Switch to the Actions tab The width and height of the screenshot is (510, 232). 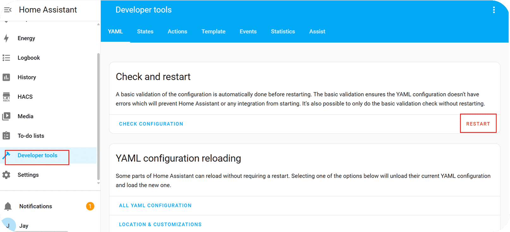pyautogui.click(x=177, y=32)
